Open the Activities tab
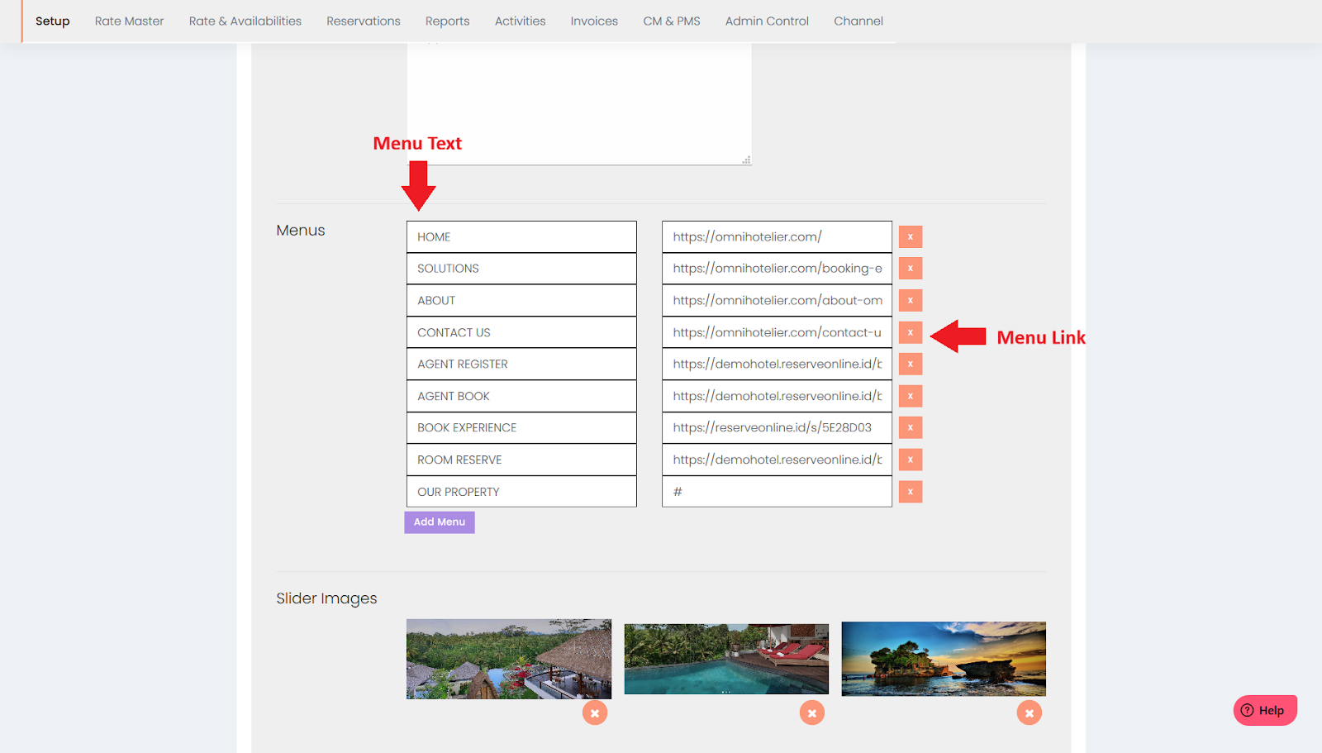 pos(521,21)
